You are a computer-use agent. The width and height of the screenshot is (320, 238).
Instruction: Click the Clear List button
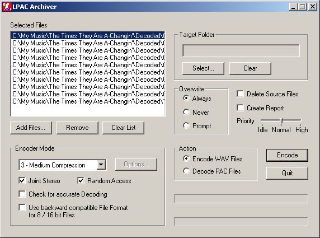pyautogui.click(x=123, y=128)
